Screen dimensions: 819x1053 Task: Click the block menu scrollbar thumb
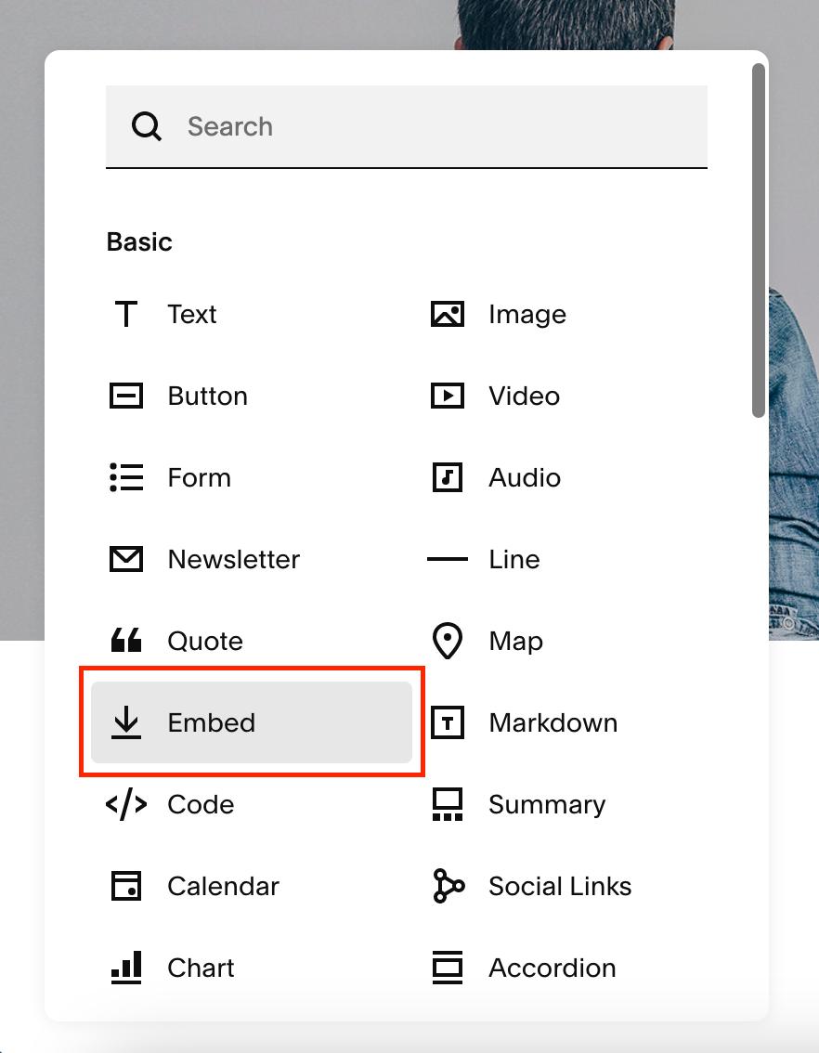pos(759,240)
